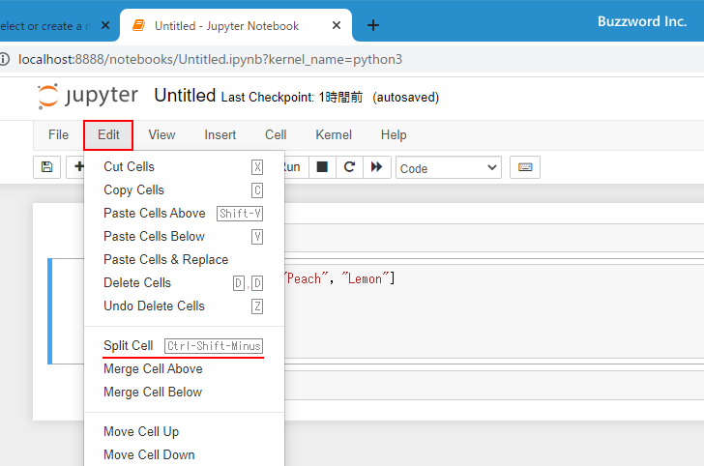
Task: Select Merge Cell Below
Action: point(184,393)
